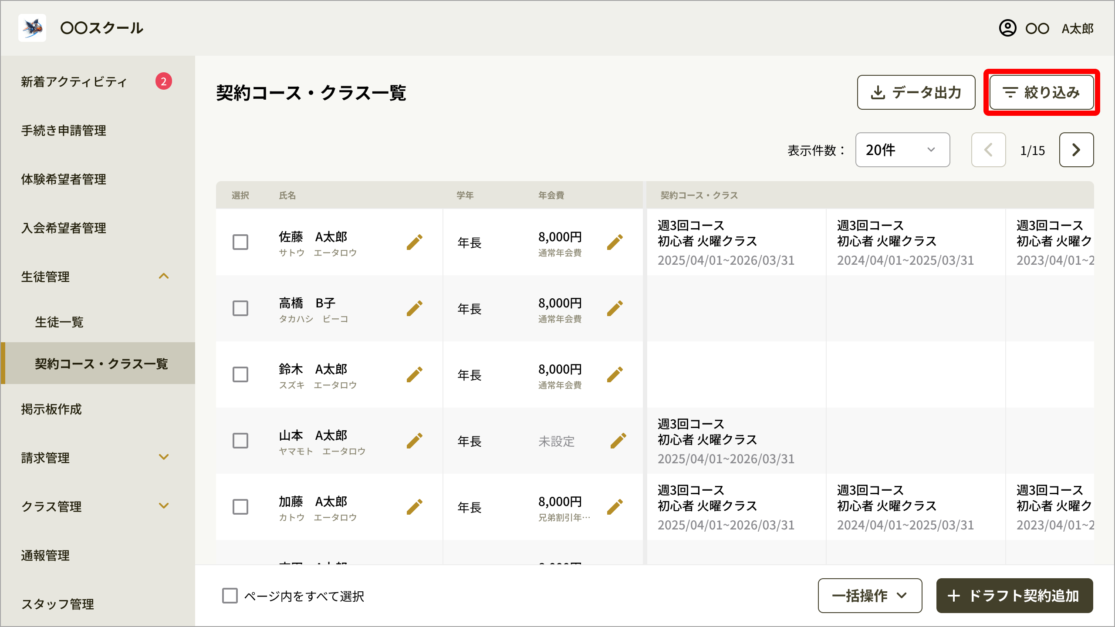Click the school logo icon
The width and height of the screenshot is (1115, 627).
(32, 28)
